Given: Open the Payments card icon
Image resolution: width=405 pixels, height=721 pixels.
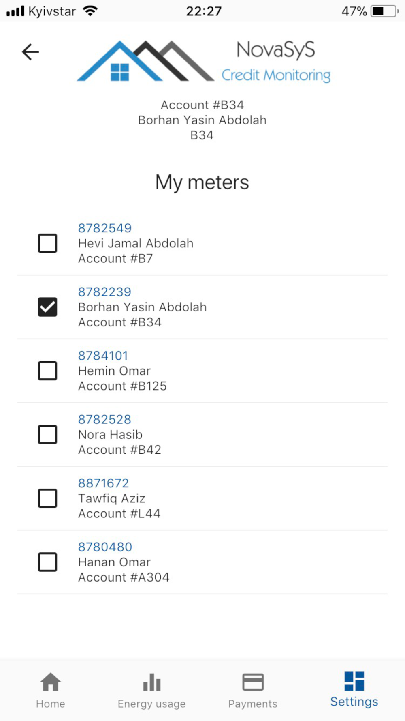Looking at the screenshot, I should [x=253, y=682].
